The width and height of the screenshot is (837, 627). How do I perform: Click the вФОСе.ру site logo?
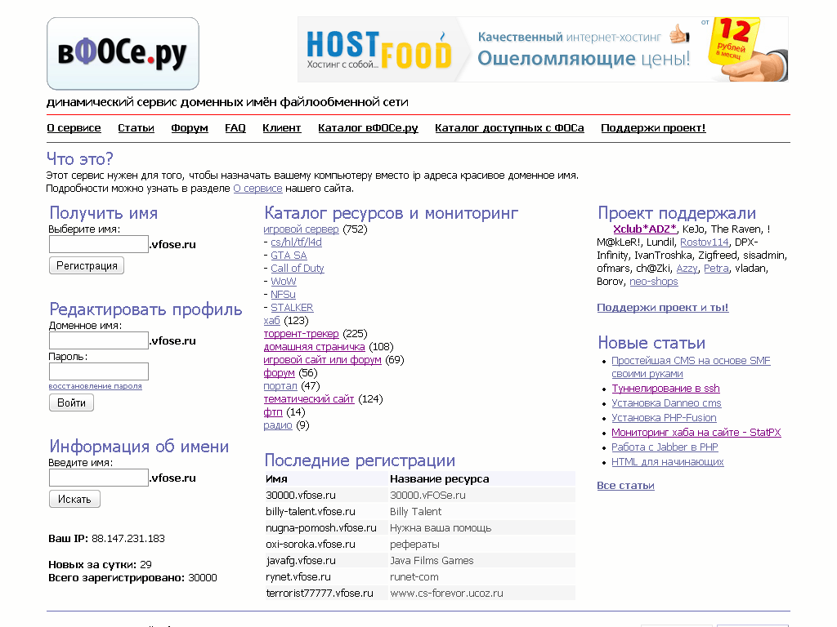tap(123, 54)
